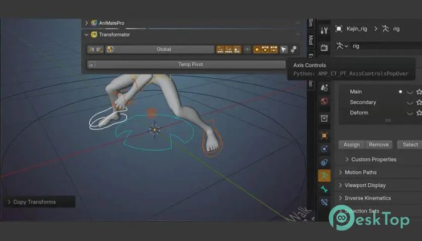
Task: Open Axis Controls popover gear icon
Action: 294,49
